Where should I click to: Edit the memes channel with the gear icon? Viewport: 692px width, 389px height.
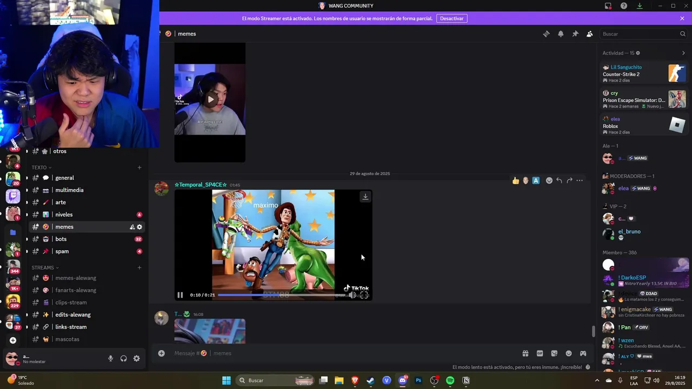(139, 227)
